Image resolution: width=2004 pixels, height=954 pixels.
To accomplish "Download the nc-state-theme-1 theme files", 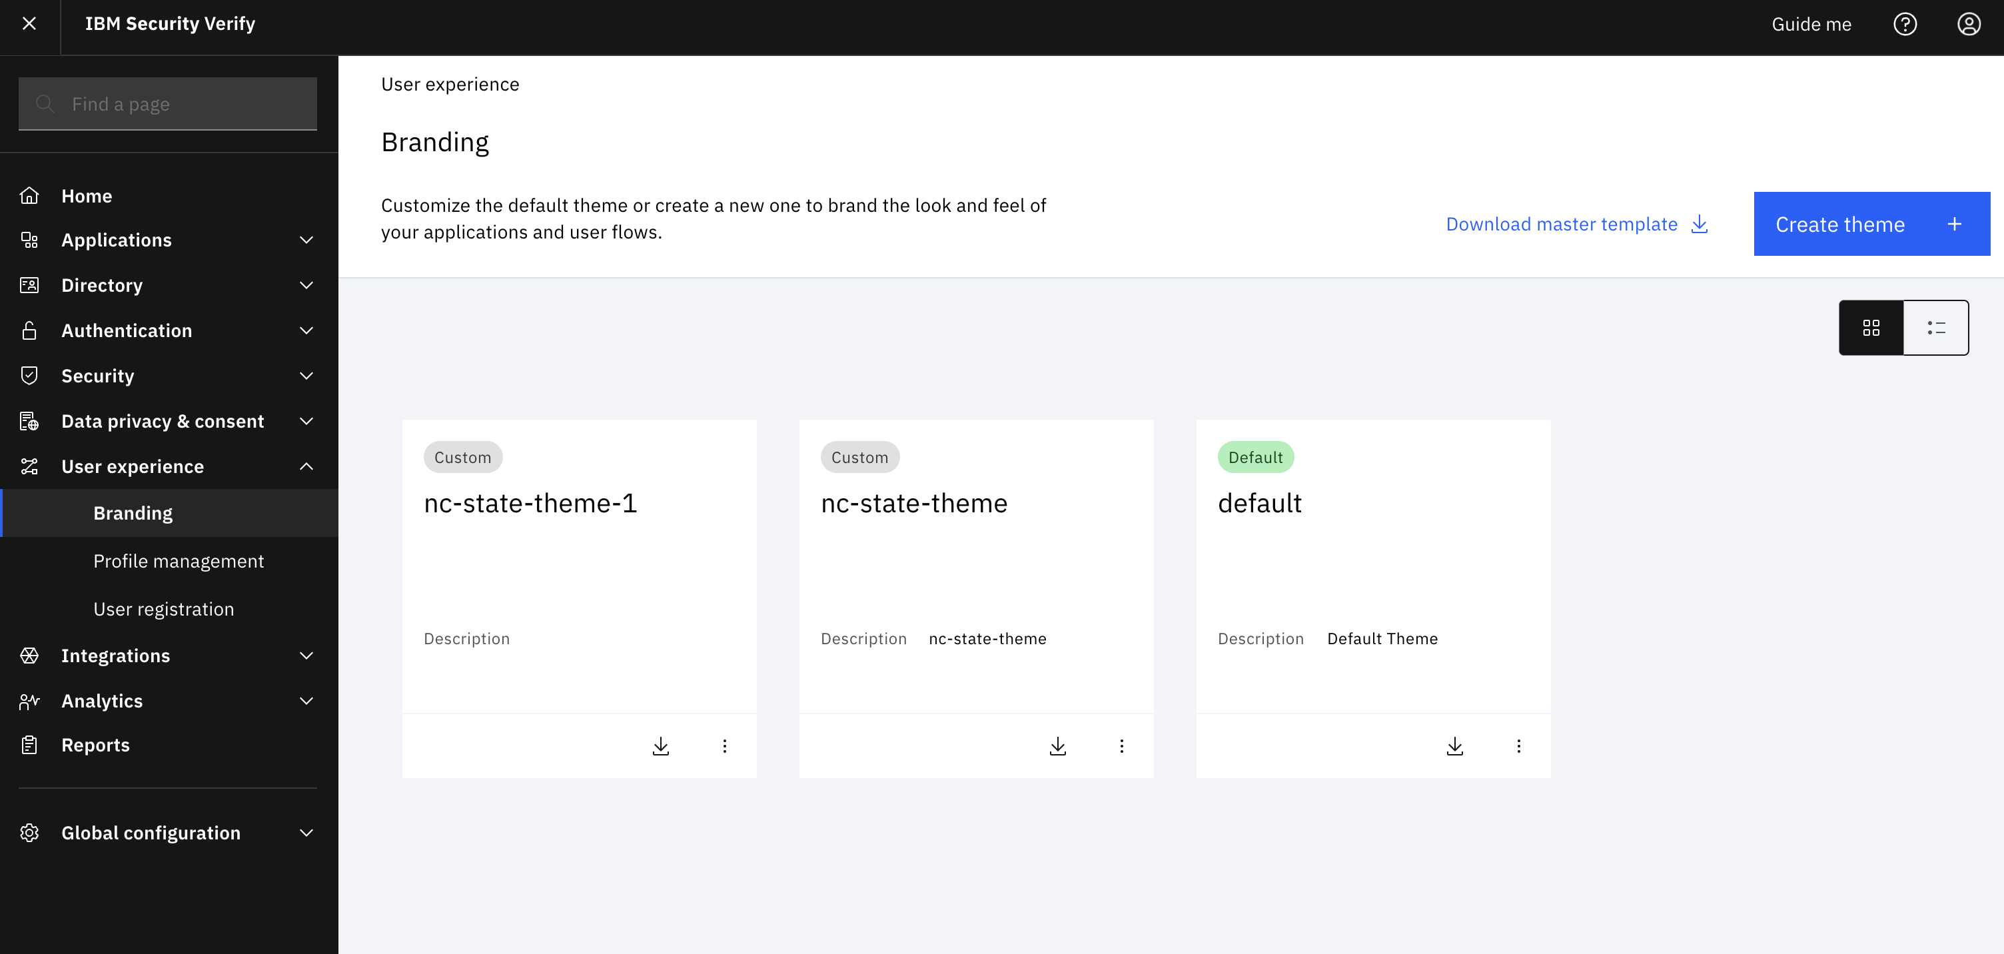I will point(662,745).
